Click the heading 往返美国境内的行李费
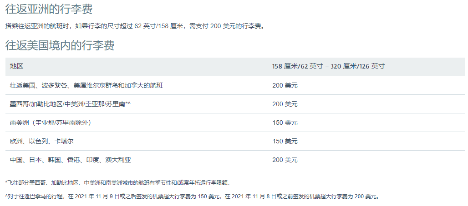Screen dimensions: 468x206 click(x=60, y=45)
